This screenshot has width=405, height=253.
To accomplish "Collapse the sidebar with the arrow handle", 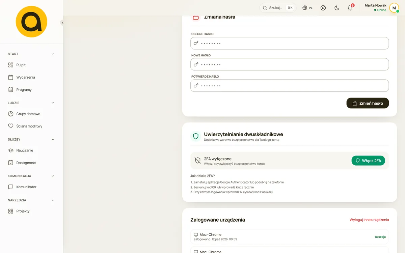I will pyautogui.click(x=62, y=23).
